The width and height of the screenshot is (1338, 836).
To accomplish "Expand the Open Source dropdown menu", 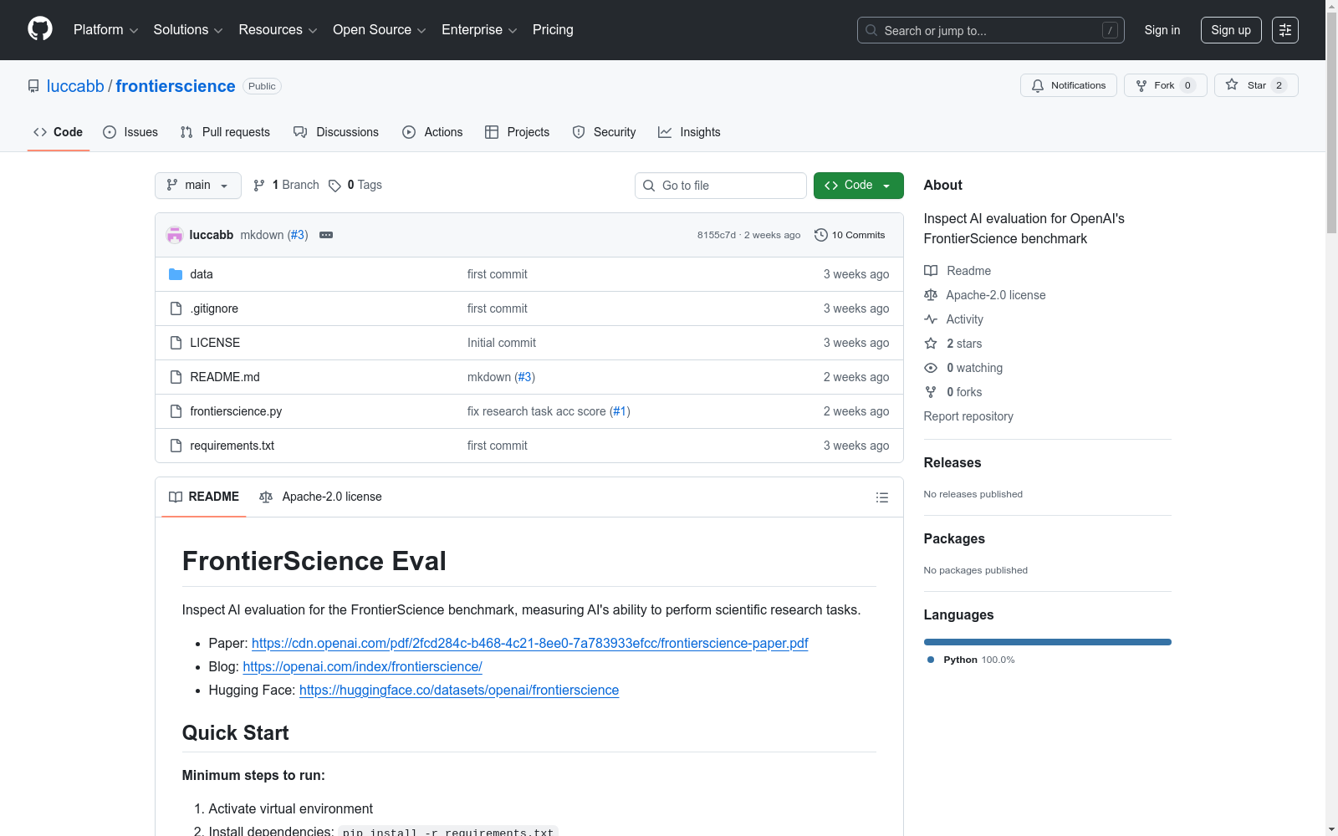I will coord(380,30).
